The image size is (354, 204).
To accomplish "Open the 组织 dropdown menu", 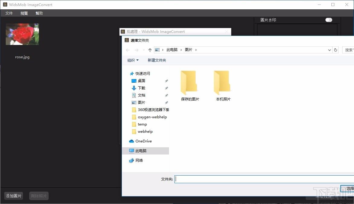I will point(133,60).
